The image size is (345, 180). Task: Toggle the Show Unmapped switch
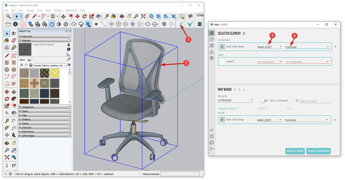point(264,101)
